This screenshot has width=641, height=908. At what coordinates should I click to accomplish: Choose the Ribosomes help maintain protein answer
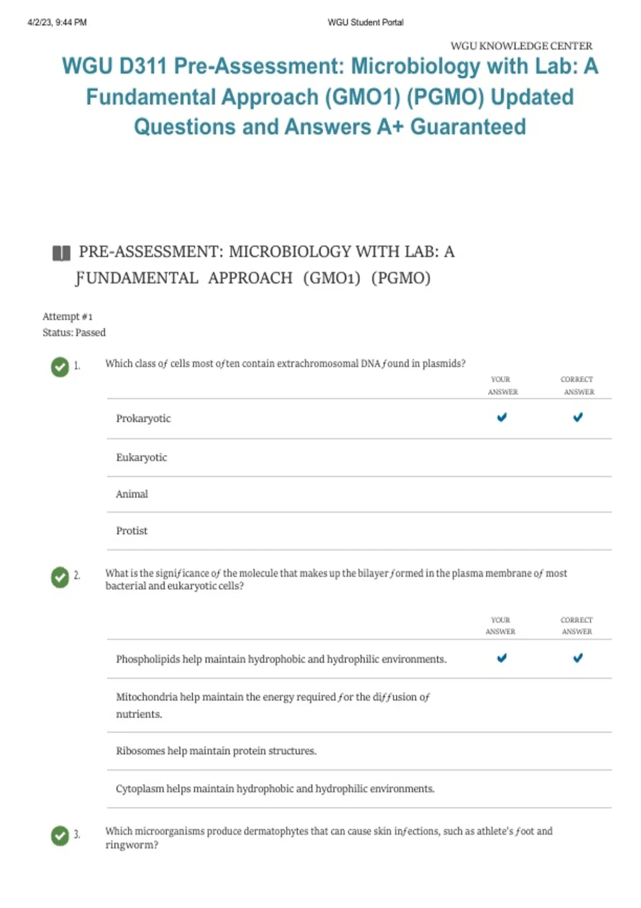[216, 751]
